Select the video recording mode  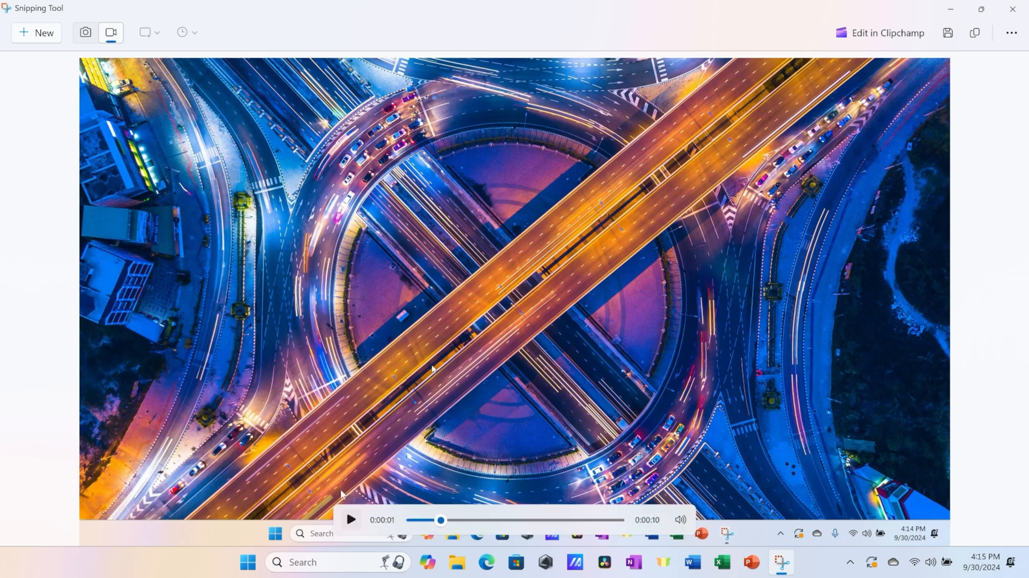[x=110, y=32]
